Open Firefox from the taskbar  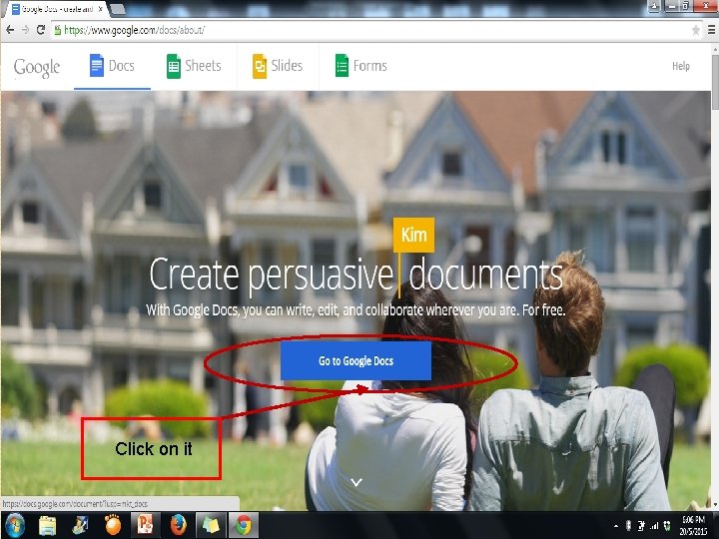coord(179,525)
